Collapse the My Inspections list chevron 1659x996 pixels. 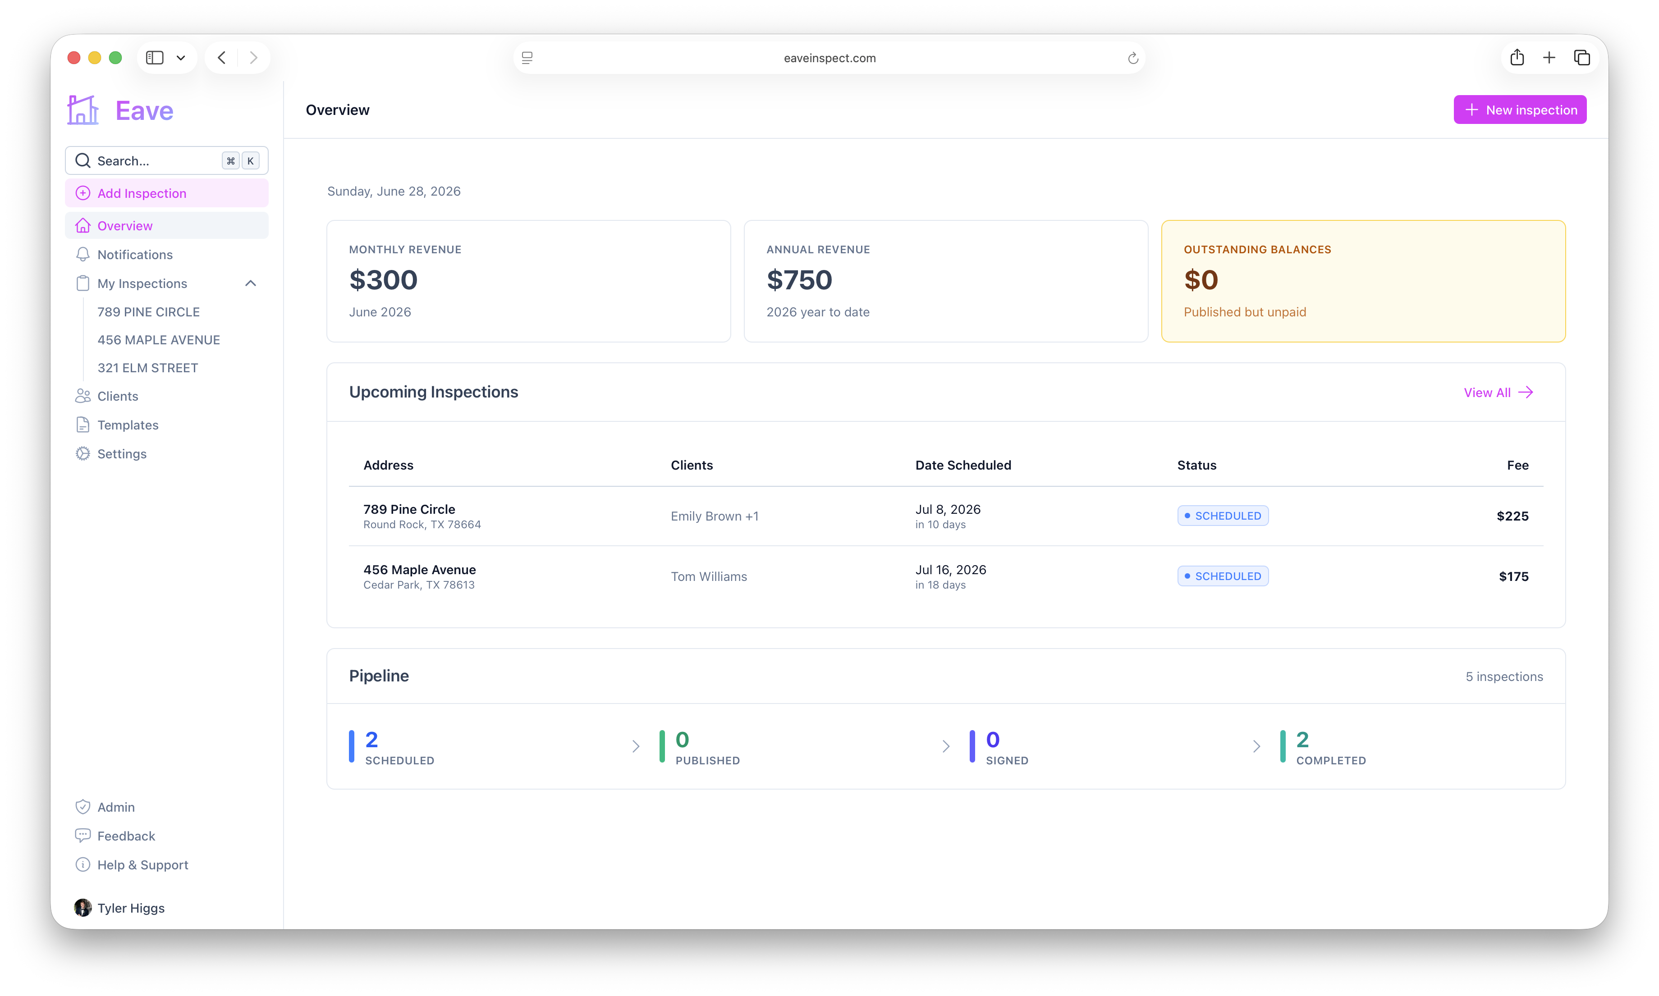point(250,283)
